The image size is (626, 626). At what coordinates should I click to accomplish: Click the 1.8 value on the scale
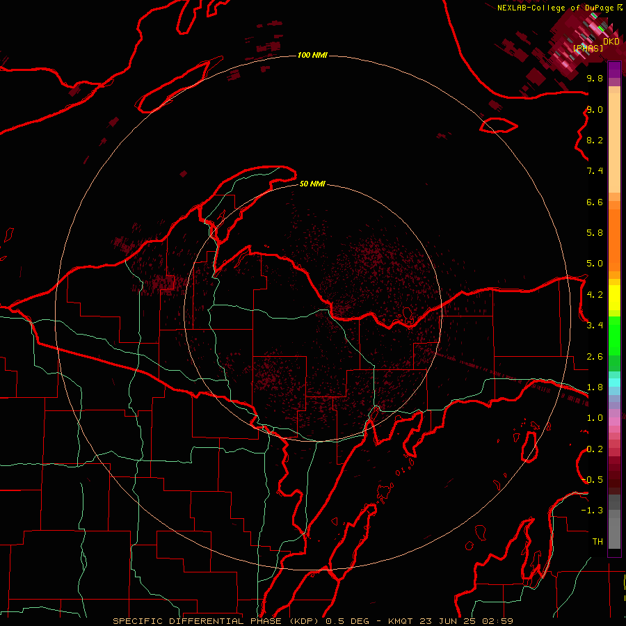click(x=595, y=387)
